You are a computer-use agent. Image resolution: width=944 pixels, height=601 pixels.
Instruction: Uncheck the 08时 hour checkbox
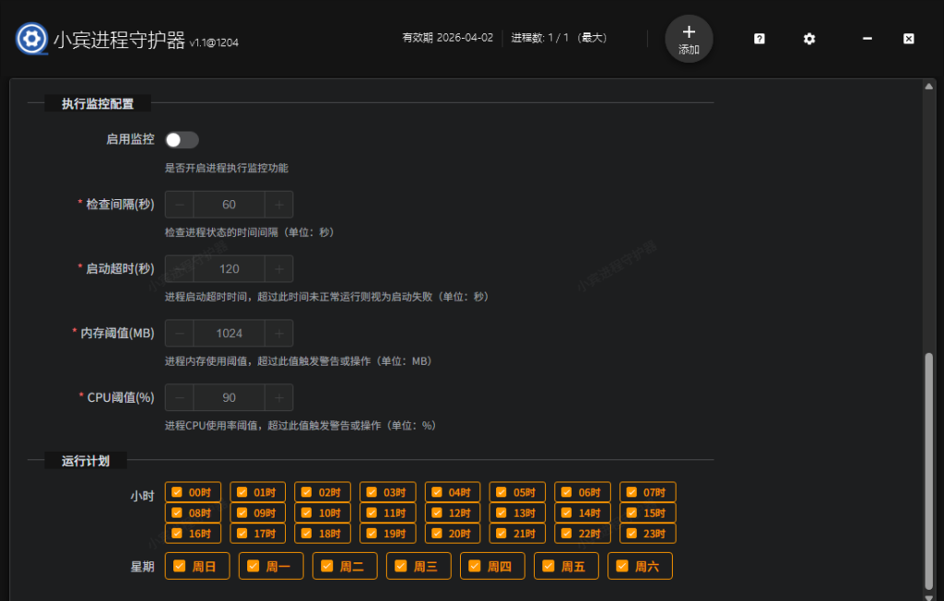[193, 513]
